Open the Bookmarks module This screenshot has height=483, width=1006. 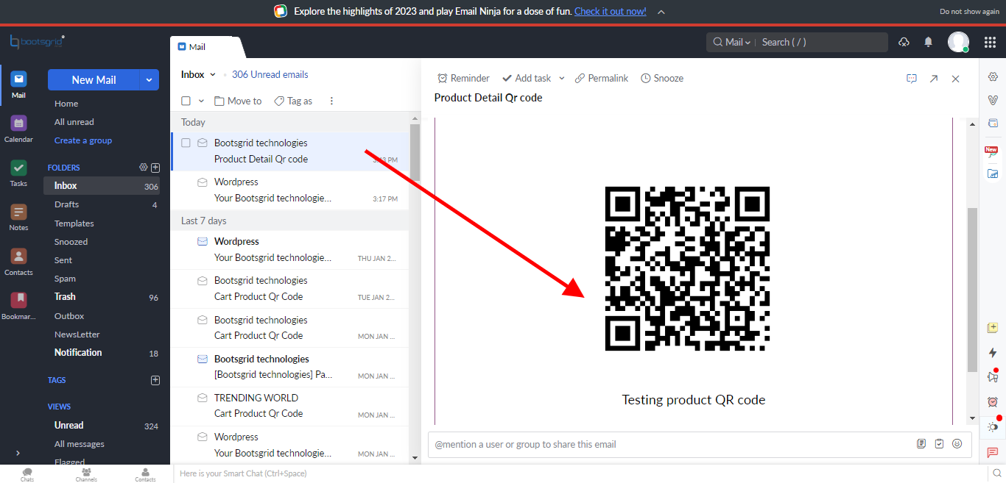18,306
